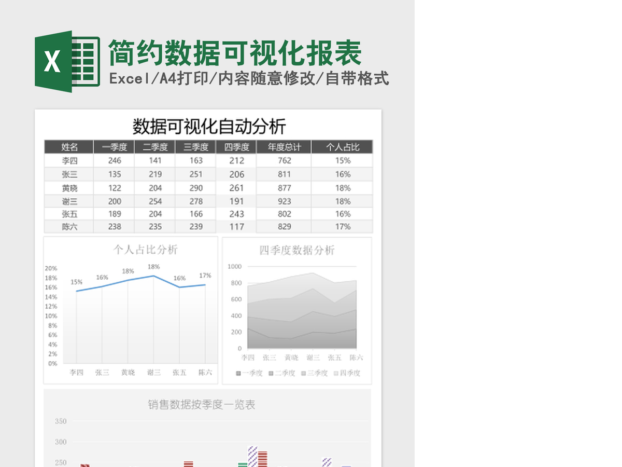Click the 1000 axis label on area chart
The image size is (622, 467).
point(234,267)
